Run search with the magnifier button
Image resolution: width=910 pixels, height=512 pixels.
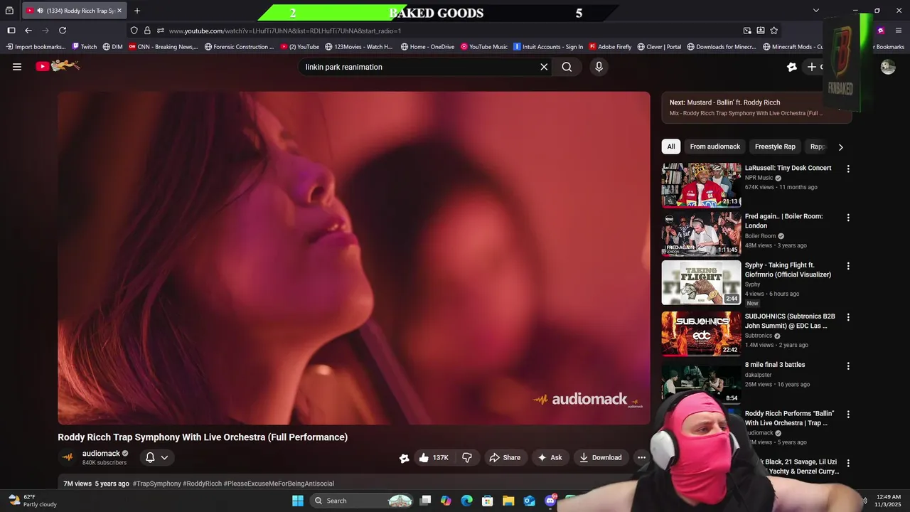(x=567, y=67)
